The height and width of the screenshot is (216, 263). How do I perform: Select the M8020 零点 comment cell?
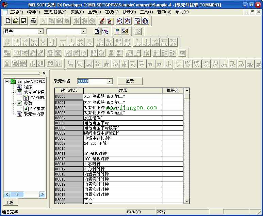[123, 200]
